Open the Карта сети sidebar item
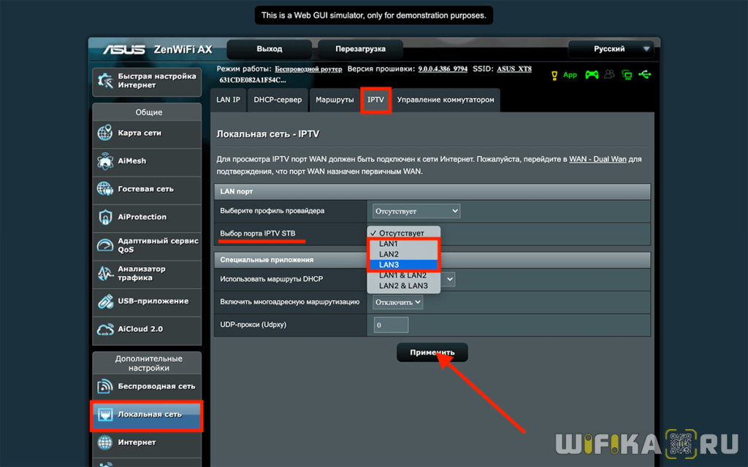This screenshot has width=748, height=467. (146, 134)
